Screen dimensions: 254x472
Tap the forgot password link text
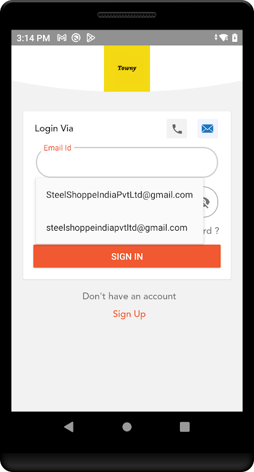point(212,231)
